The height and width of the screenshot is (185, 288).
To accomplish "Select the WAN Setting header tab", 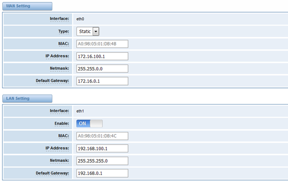I will coord(27,6).
